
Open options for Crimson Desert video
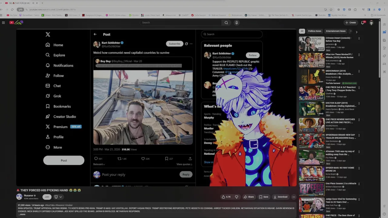point(359,38)
